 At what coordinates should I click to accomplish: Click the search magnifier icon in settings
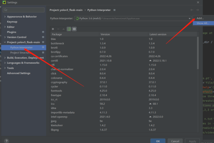[6, 10]
